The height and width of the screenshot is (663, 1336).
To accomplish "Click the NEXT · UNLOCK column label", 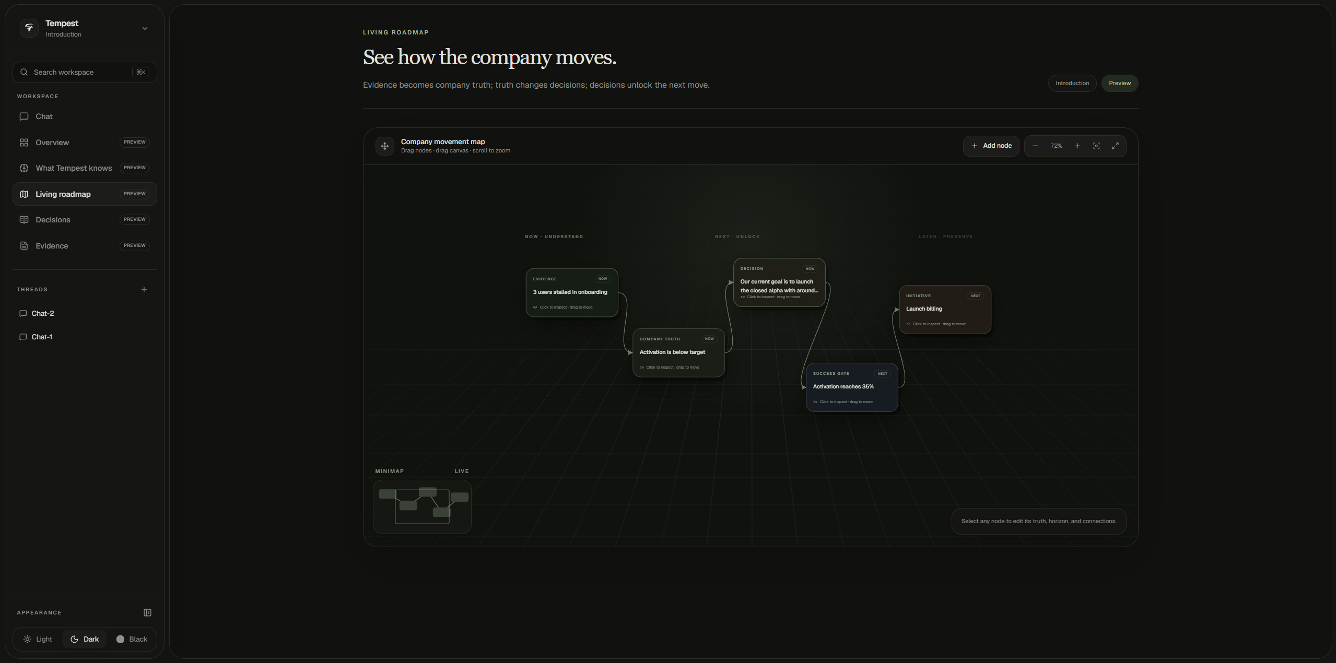I will click(x=737, y=236).
